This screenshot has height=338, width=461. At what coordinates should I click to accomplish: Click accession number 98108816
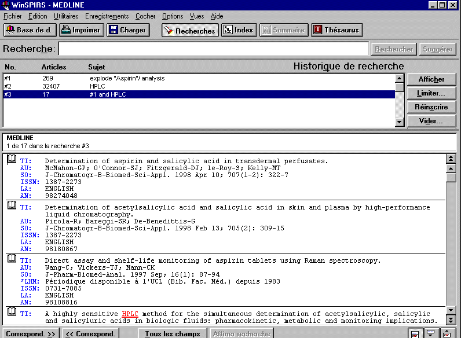coord(61,302)
